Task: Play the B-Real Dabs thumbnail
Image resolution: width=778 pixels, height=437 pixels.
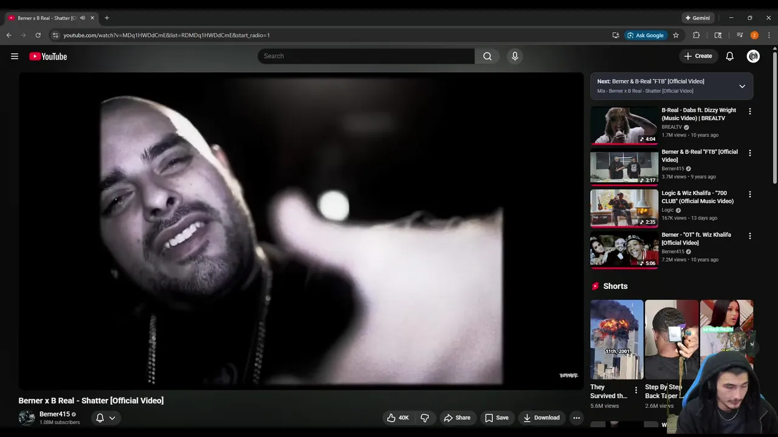Action: [x=624, y=126]
